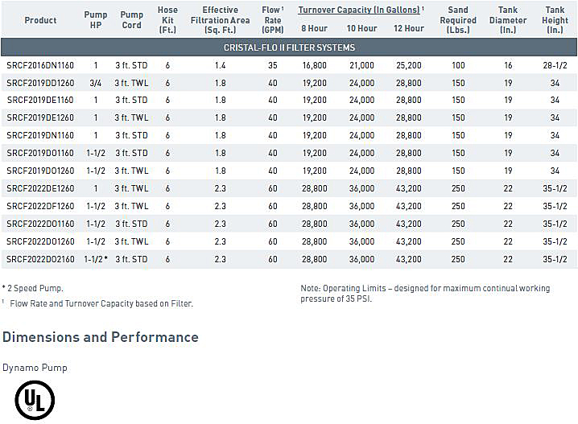The width and height of the screenshot is (578, 424).
Task: Click the SRCF2019DD1260 product row
Action: (x=40, y=83)
